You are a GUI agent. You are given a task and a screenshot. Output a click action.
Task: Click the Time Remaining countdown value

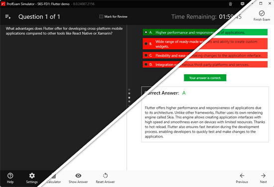[x=230, y=17]
